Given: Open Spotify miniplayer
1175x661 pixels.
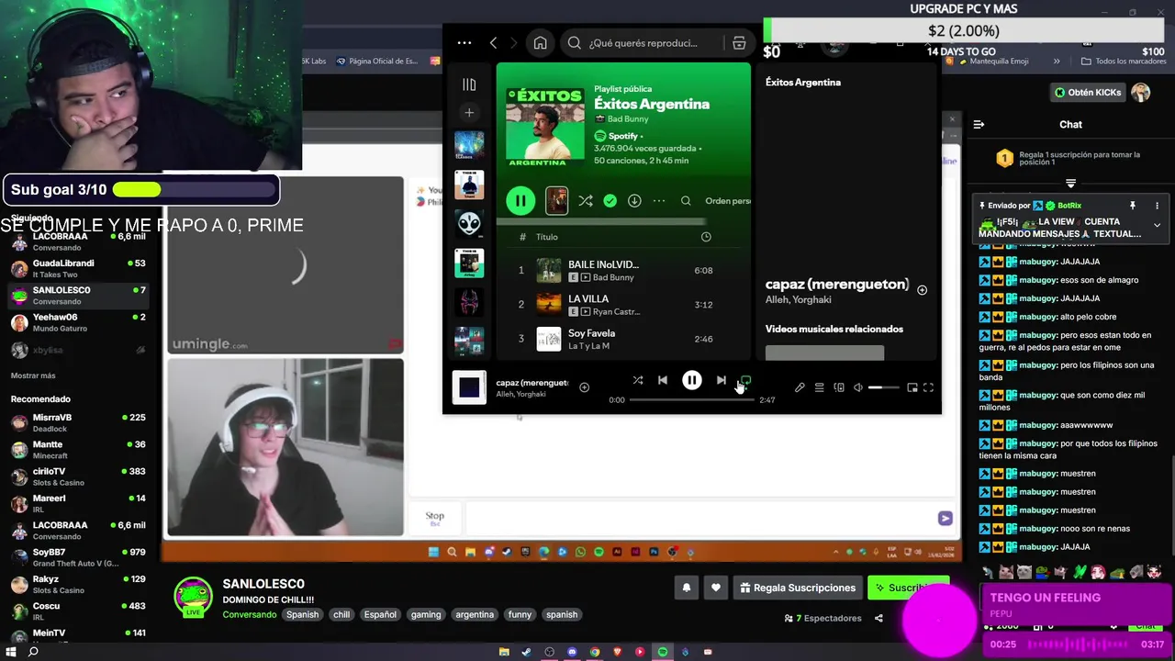Looking at the screenshot, I should pos(912,388).
